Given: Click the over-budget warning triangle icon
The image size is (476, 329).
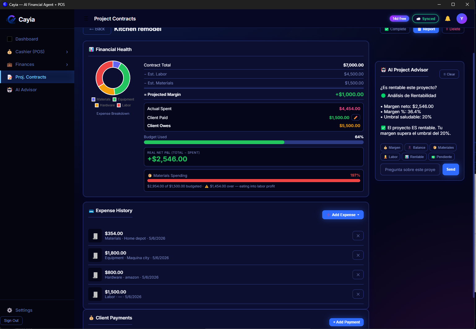Looking at the screenshot, I should tap(207, 186).
